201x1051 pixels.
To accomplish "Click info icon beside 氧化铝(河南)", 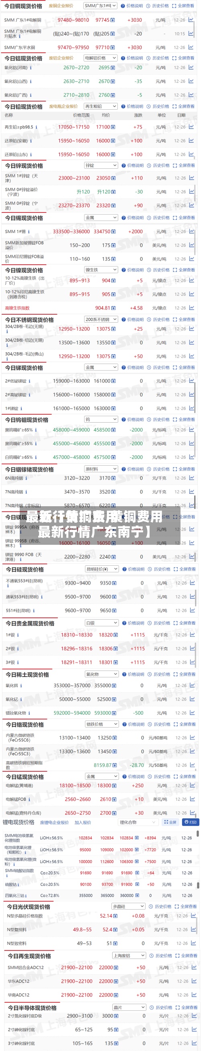I will click(x=30, y=68).
